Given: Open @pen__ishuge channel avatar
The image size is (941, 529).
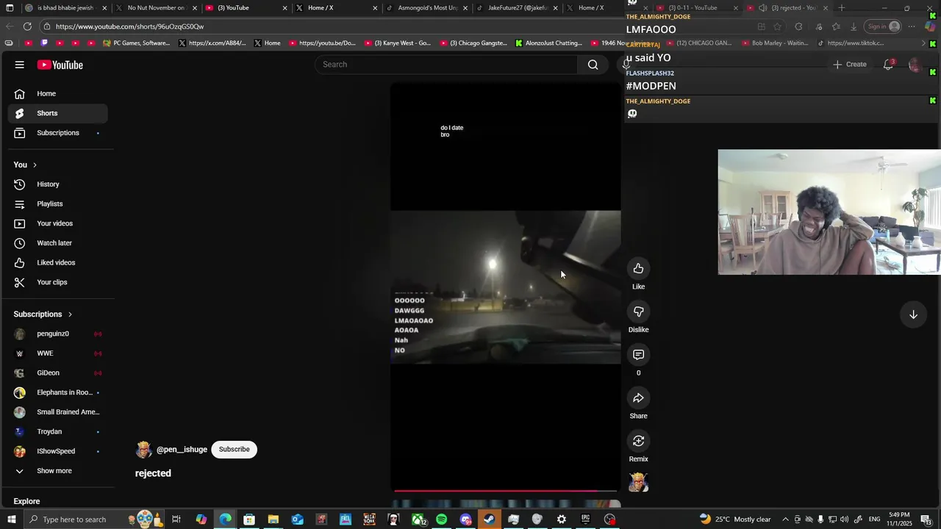Looking at the screenshot, I should [x=144, y=450].
